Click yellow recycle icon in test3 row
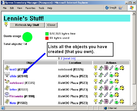The width and height of the screenshot is (137, 111). 122,68
